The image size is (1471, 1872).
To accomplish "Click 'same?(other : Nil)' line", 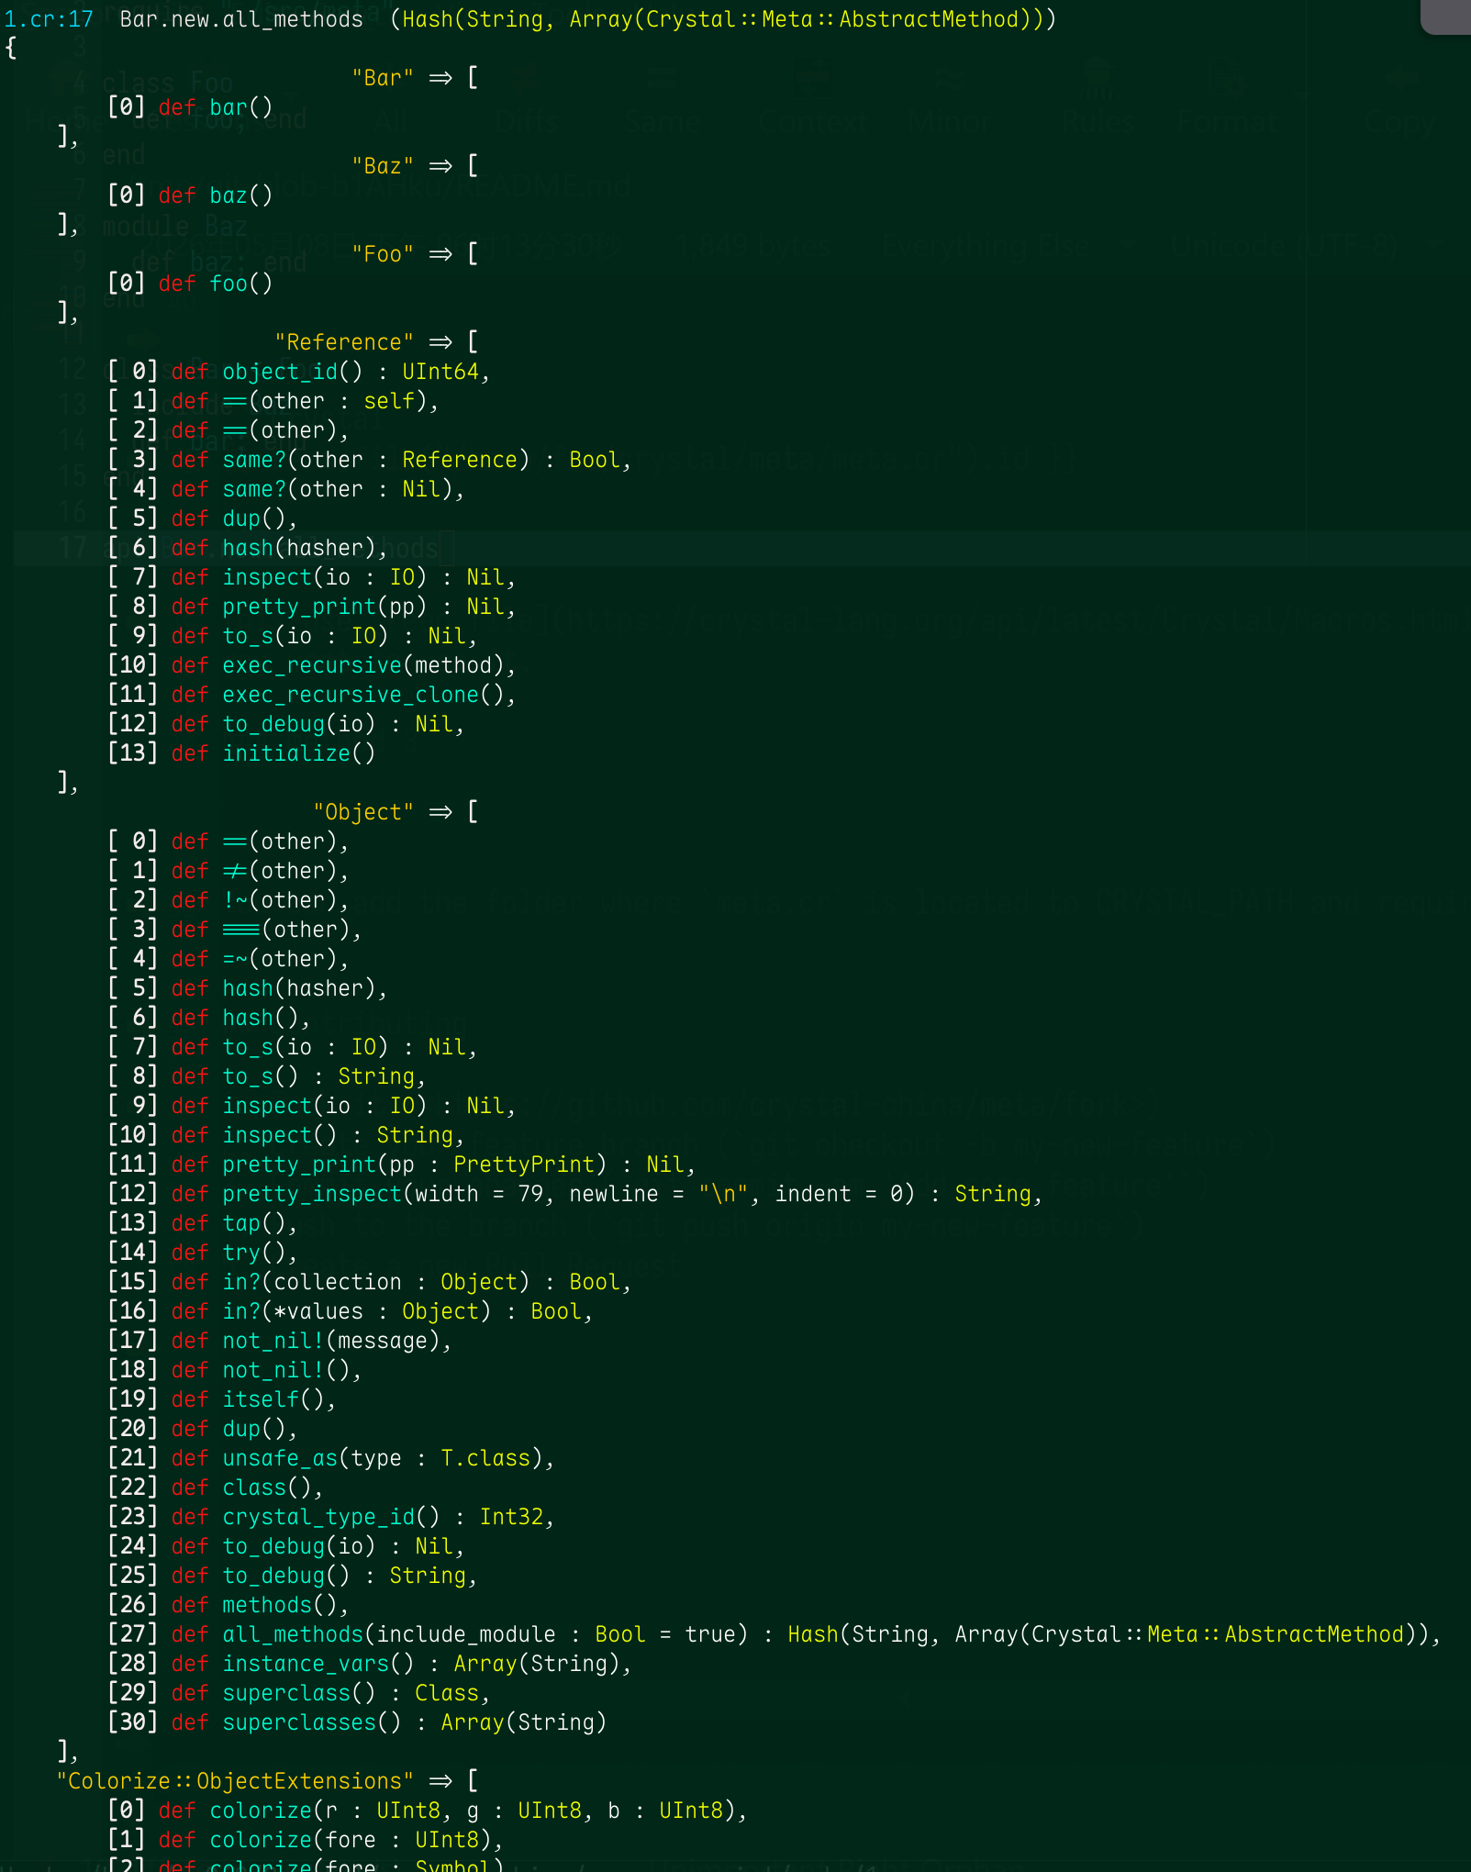I will (318, 489).
